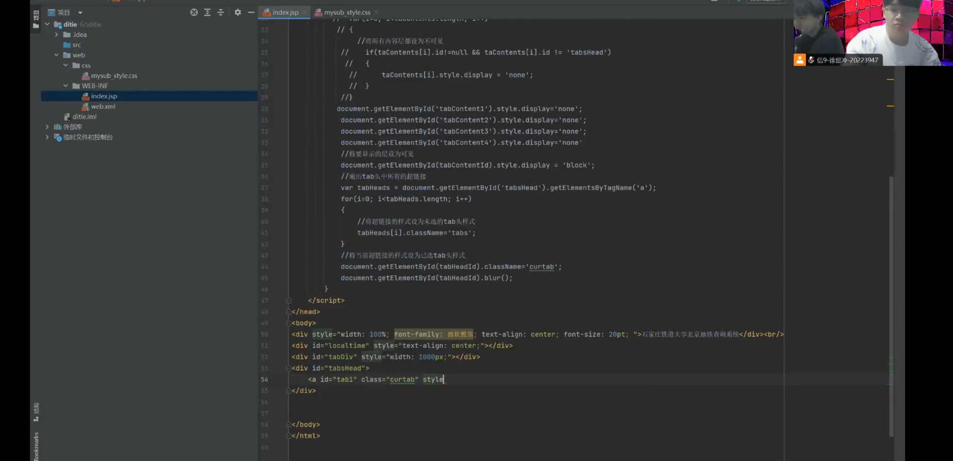Click the css folder icon

pyautogui.click(x=76, y=65)
